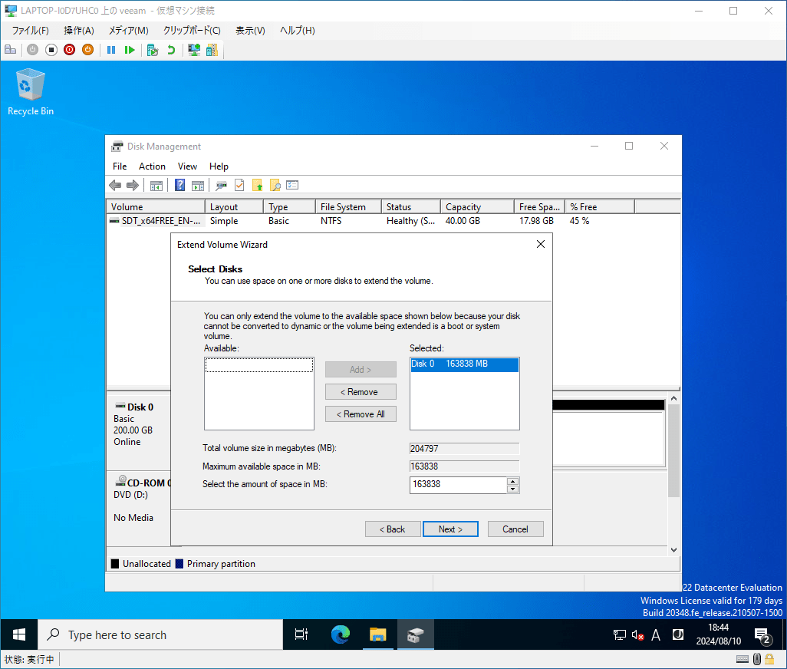Click the Rescan Disks magnifier icon
The width and height of the screenshot is (787, 669).
[x=222, y=185]
